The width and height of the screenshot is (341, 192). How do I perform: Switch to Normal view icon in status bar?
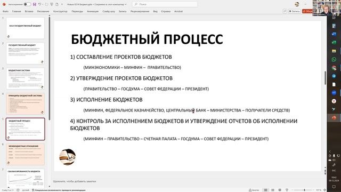coord(265,190)
